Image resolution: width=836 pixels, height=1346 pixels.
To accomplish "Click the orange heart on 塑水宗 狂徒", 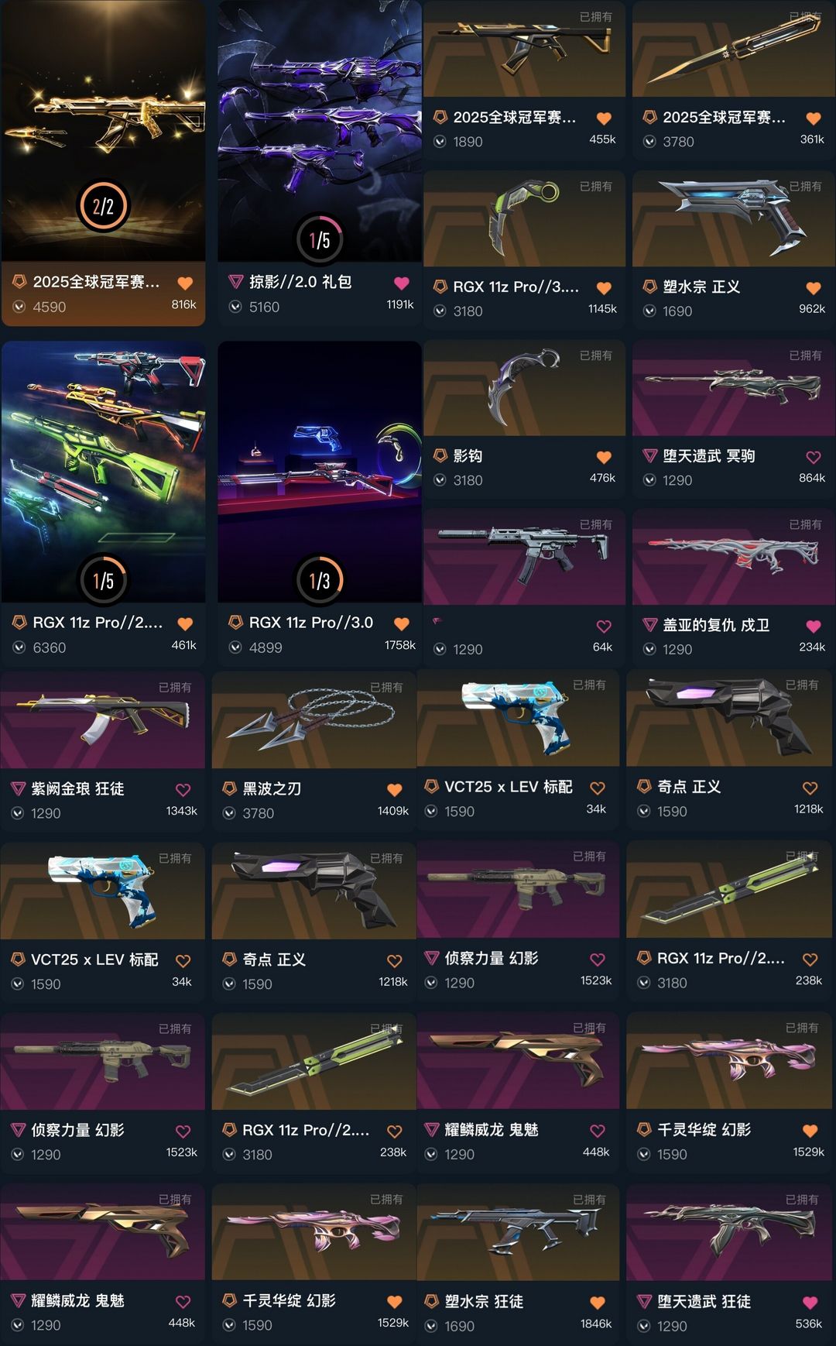I will pyautogui.click(x=597, y=1303).
